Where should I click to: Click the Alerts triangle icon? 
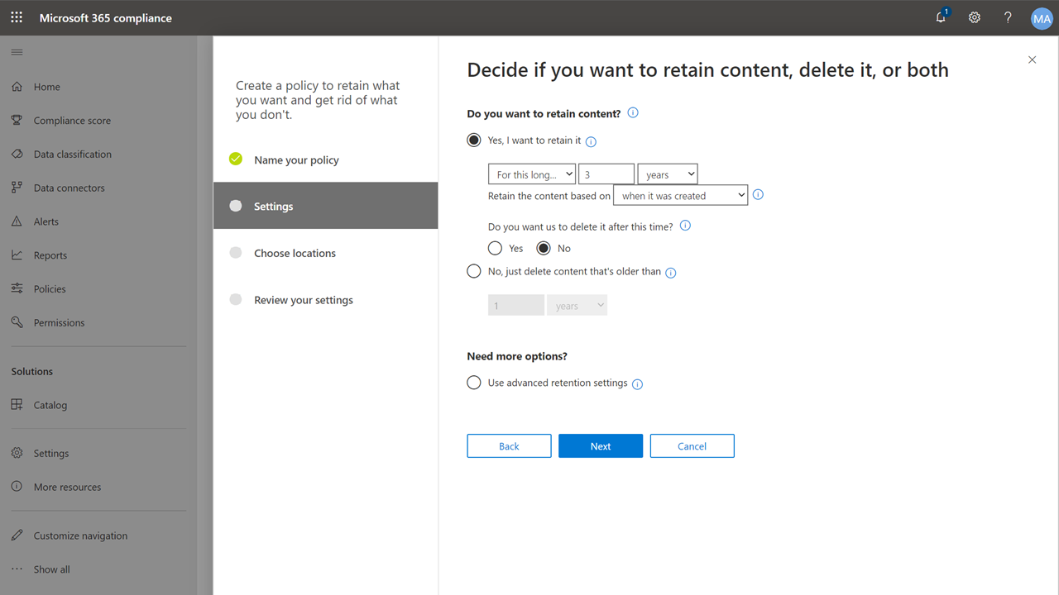(x=17, y=221)
